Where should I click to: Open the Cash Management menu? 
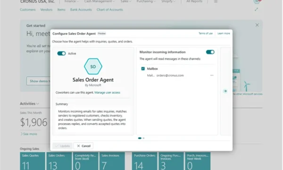coord(100,1)
